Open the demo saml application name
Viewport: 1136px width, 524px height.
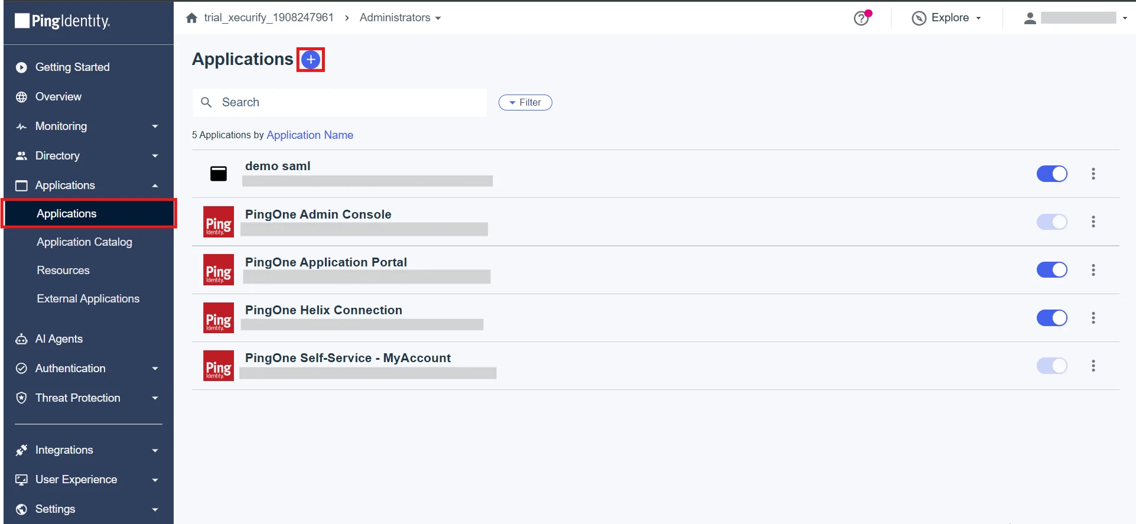pos(278,166)
